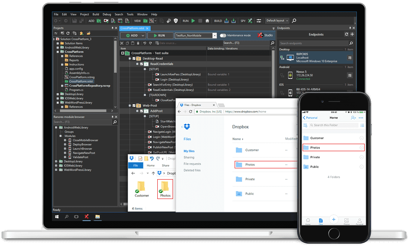
Task: Click the browser reload icon in Dropbox window
Action: [x=191, y=112]
